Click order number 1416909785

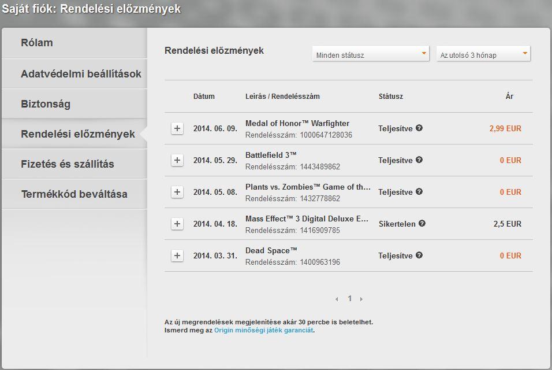tap(320, 231)
